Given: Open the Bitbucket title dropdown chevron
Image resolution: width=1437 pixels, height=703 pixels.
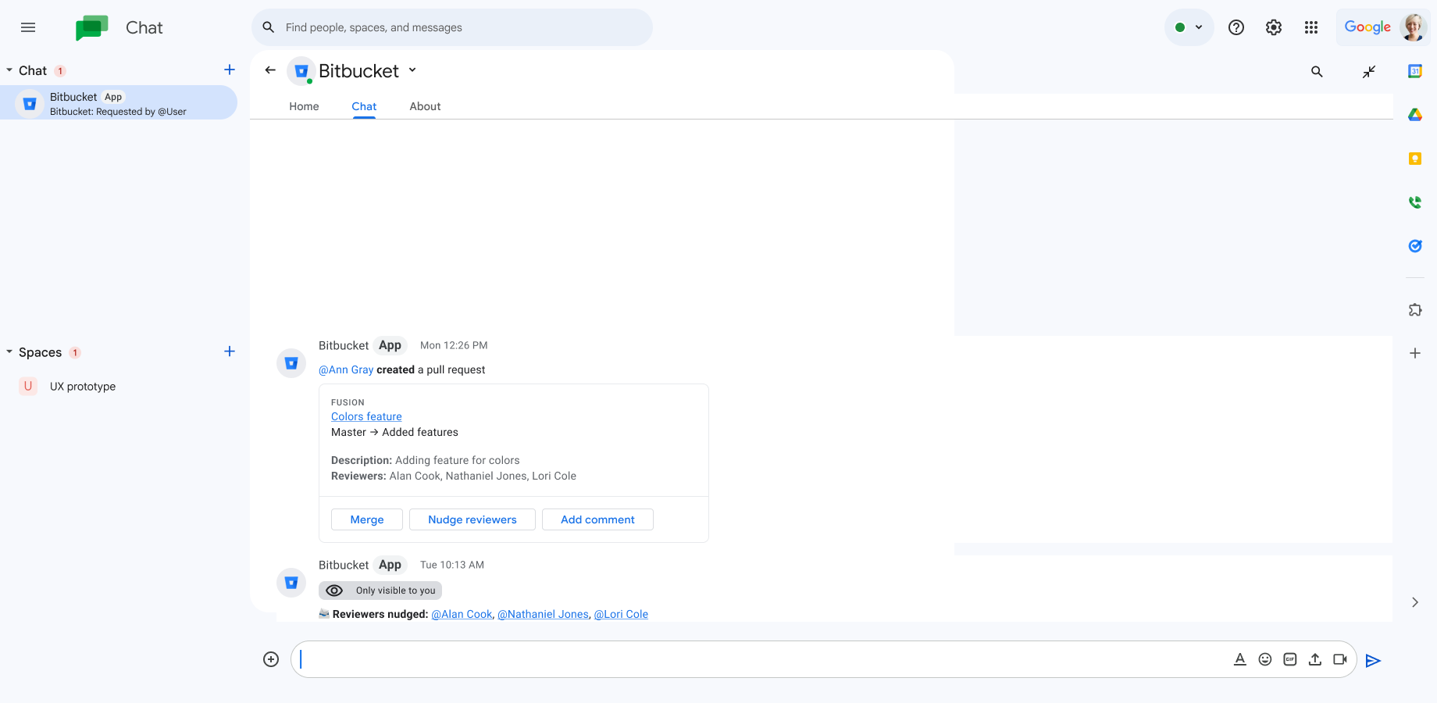Looking at the screenshot, I should click(x=412, y=70).
